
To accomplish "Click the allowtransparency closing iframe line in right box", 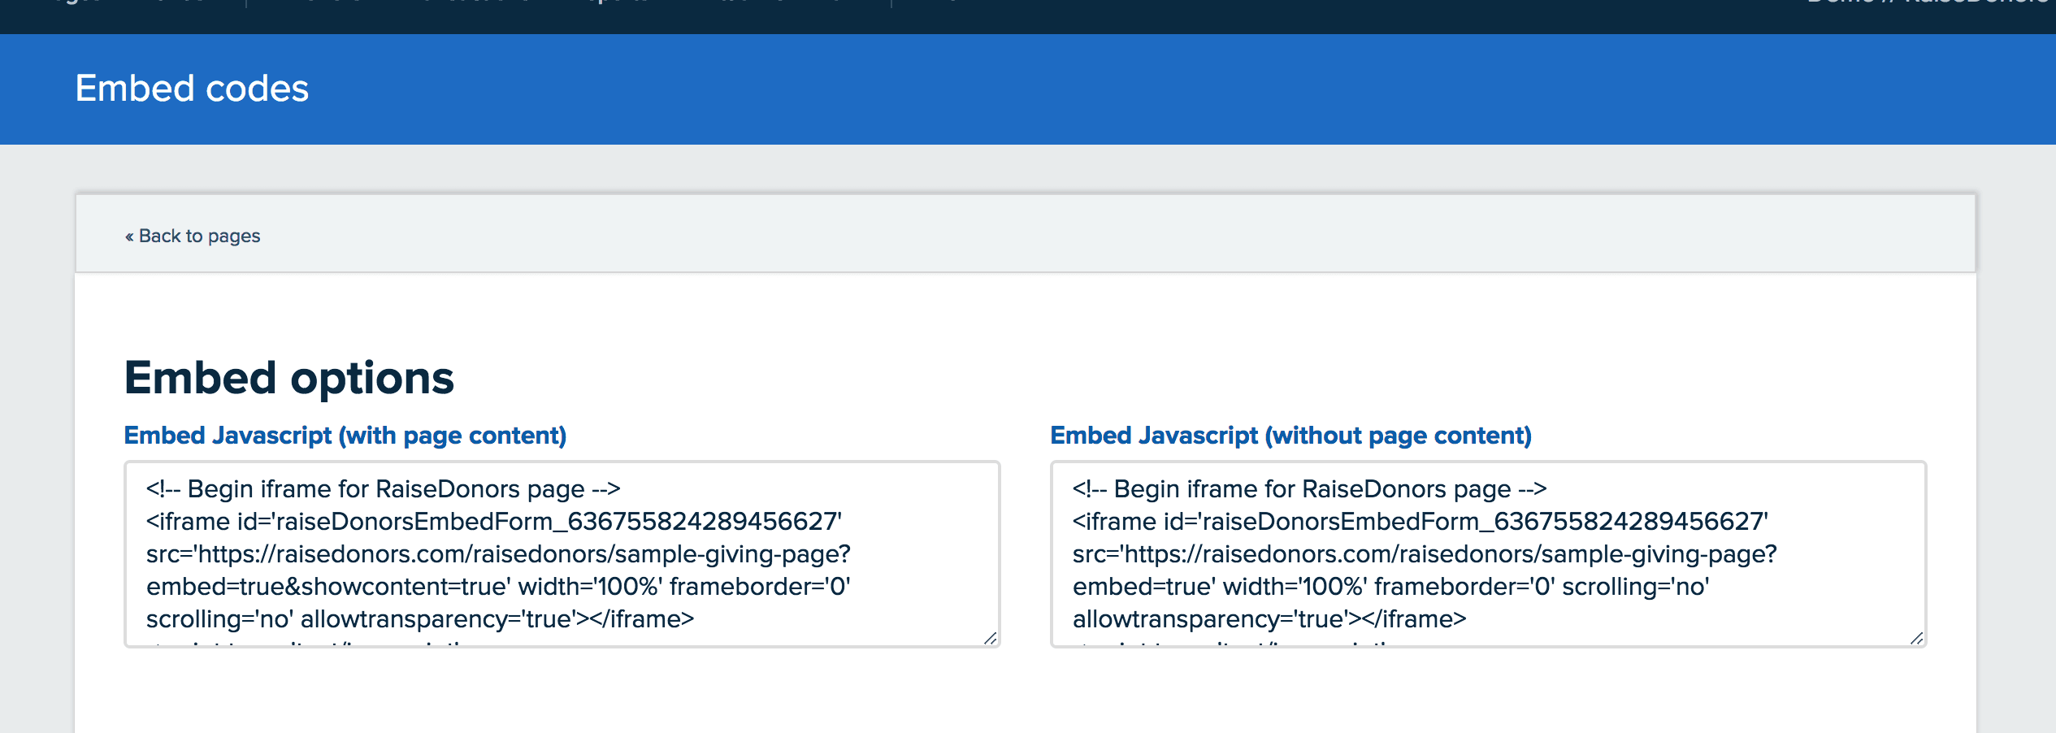I will coord(1269,619).
